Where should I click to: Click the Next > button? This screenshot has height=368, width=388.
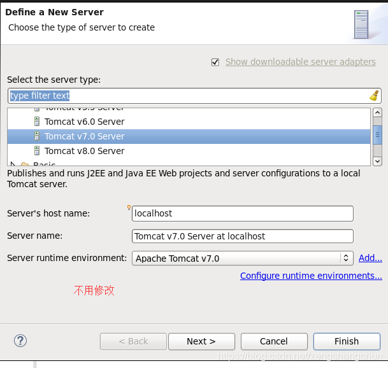click(201, 341)
